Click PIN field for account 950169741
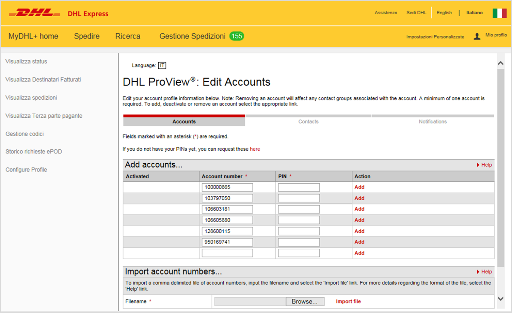This screenshot has width=512, height=313. (x=299, y=242)
